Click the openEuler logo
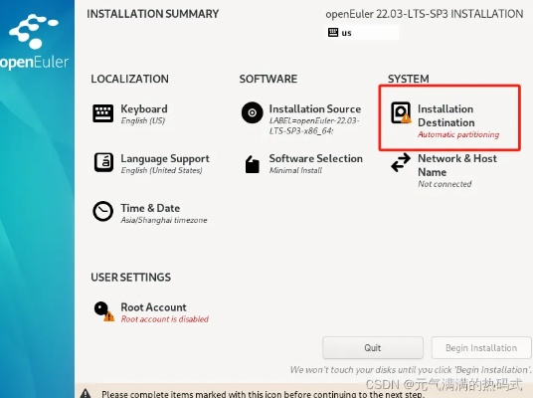Screen dimensions: 533x398 pyautogui.click(x=34, y=42)
